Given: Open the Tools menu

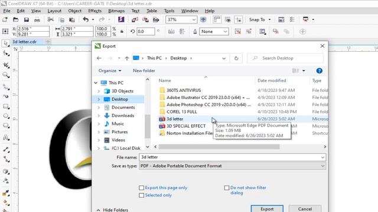Looking at the screenshot, I should tap(169, 11).
